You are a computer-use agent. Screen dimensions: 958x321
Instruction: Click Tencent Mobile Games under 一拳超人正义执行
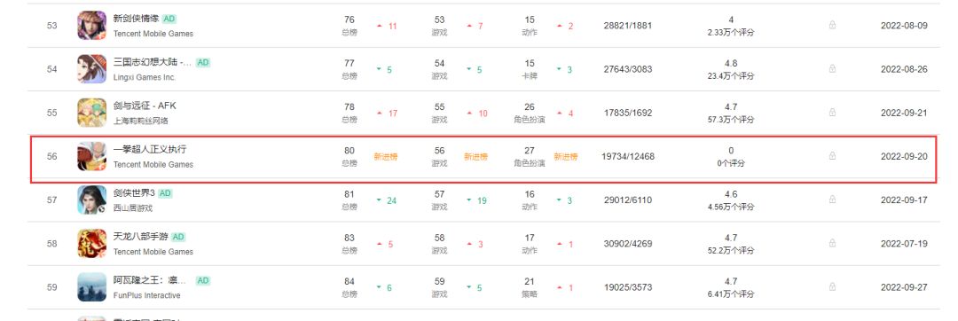click(x=153, y=165)
